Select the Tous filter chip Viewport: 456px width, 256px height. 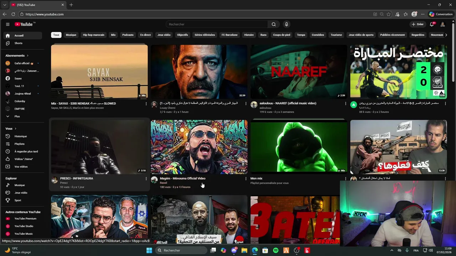pyautogui.click(x=56, y=35)
